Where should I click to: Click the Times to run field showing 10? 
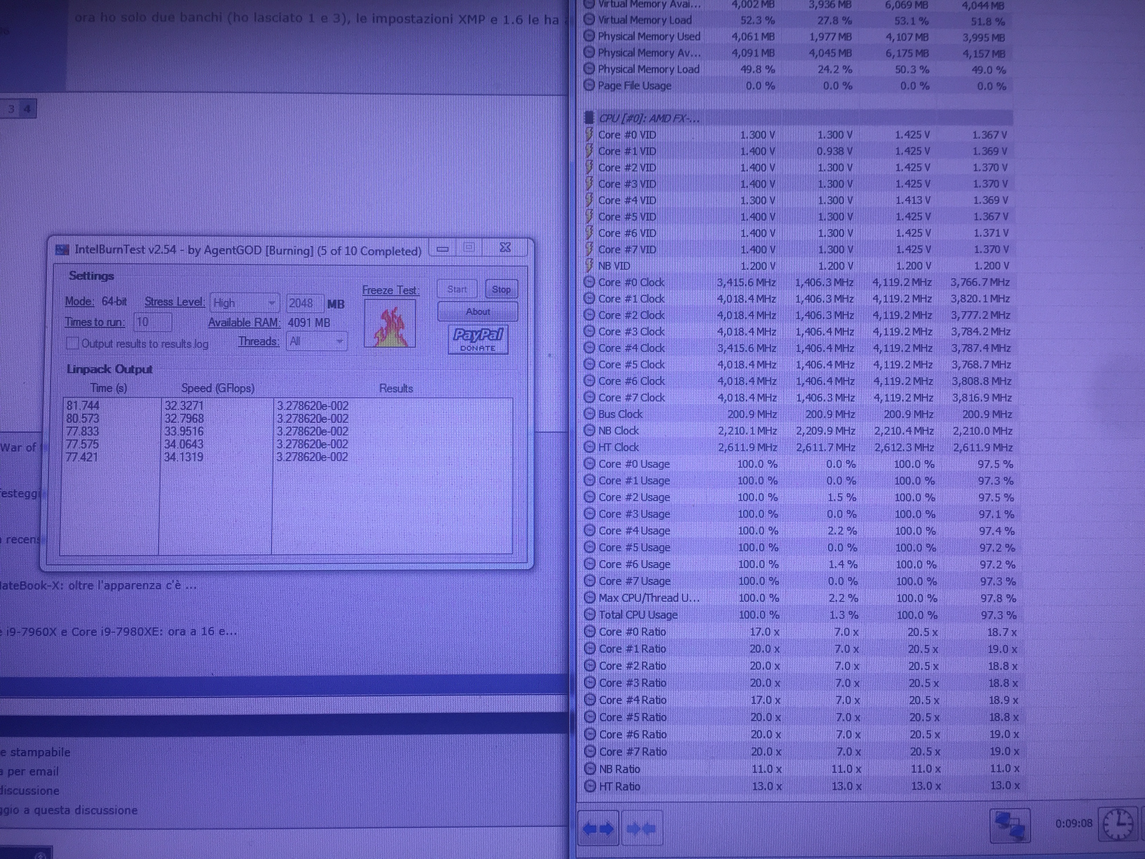152,322
